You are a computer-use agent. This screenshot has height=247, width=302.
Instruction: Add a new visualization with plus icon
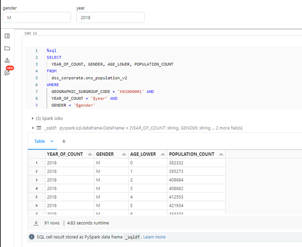point(64,141)
